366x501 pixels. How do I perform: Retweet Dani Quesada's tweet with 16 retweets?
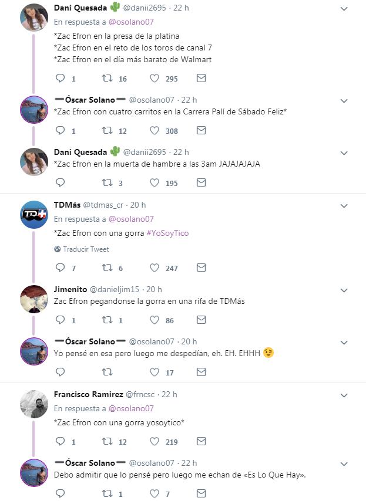click(108, 79)
